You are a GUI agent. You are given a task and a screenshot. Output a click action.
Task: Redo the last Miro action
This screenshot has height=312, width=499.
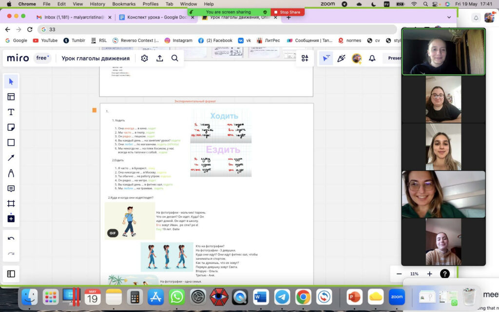tap(11, 253)
